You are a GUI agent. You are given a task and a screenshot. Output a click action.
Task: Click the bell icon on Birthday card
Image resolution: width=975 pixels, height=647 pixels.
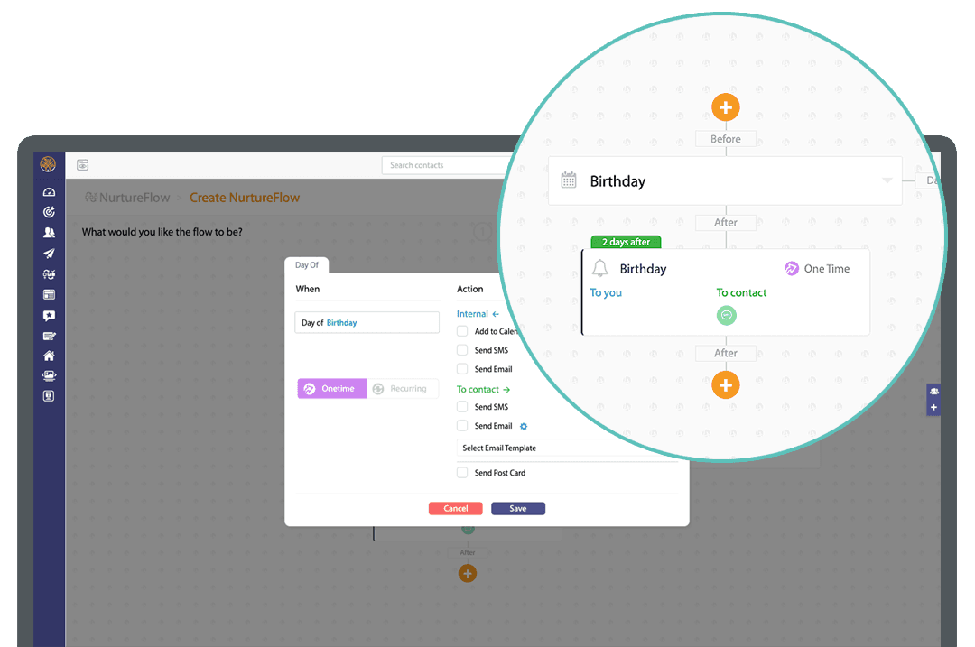tap(600, 269)
